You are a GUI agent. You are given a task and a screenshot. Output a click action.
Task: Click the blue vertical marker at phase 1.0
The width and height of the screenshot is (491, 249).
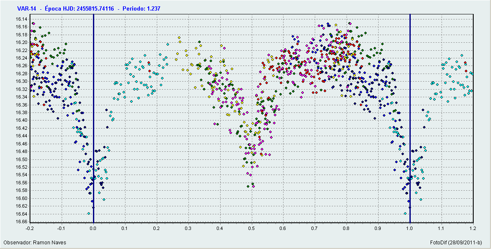coord(410,118)
